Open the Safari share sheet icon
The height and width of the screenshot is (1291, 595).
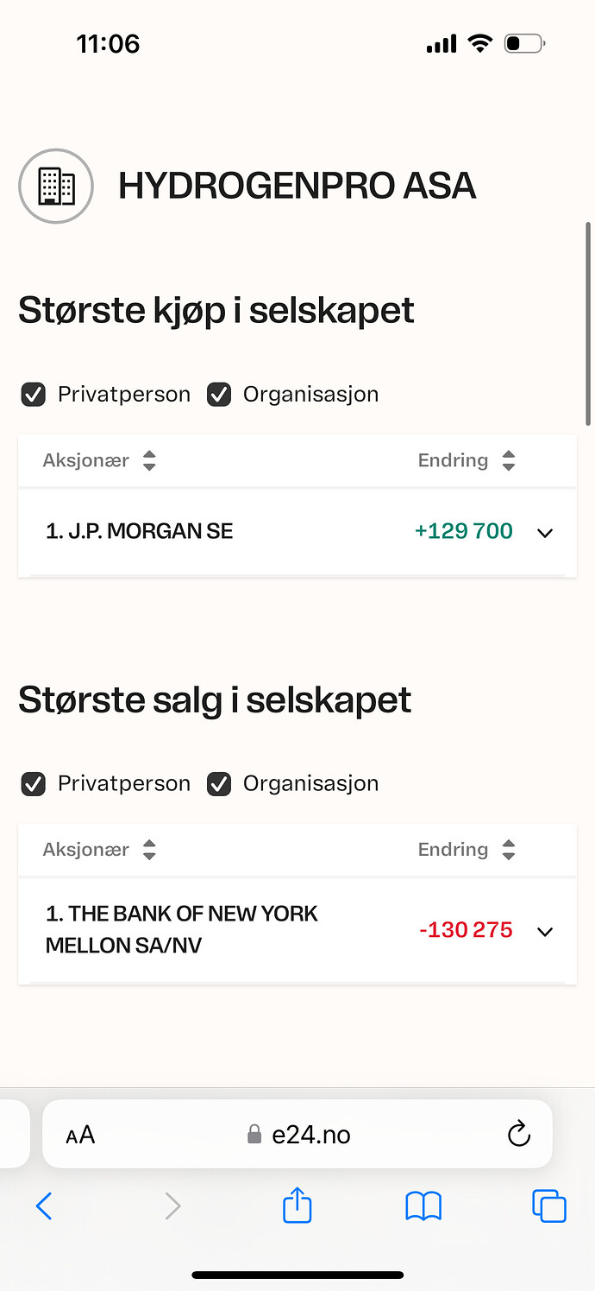297,1205
